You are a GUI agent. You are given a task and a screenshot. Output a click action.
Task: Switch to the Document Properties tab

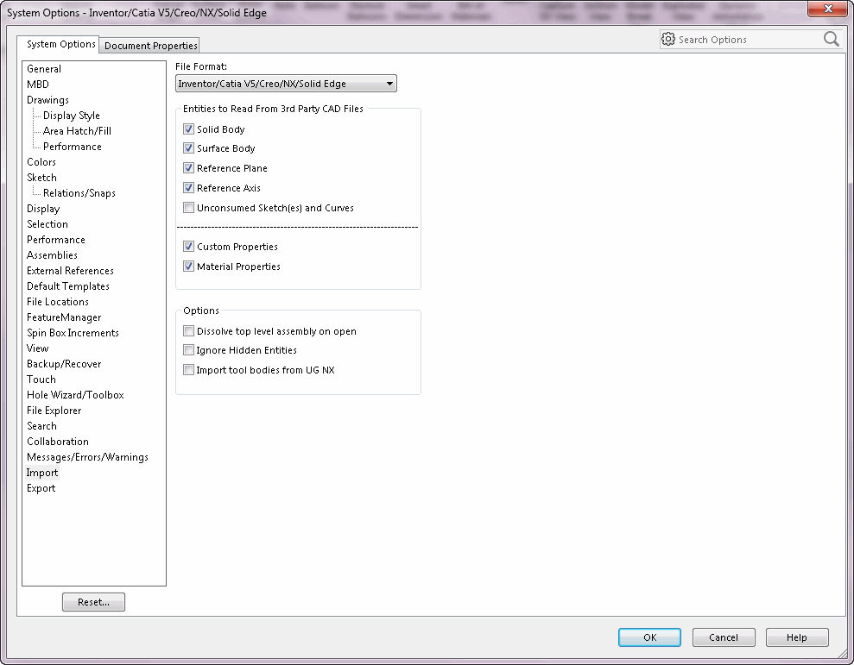tap(150, 45)
